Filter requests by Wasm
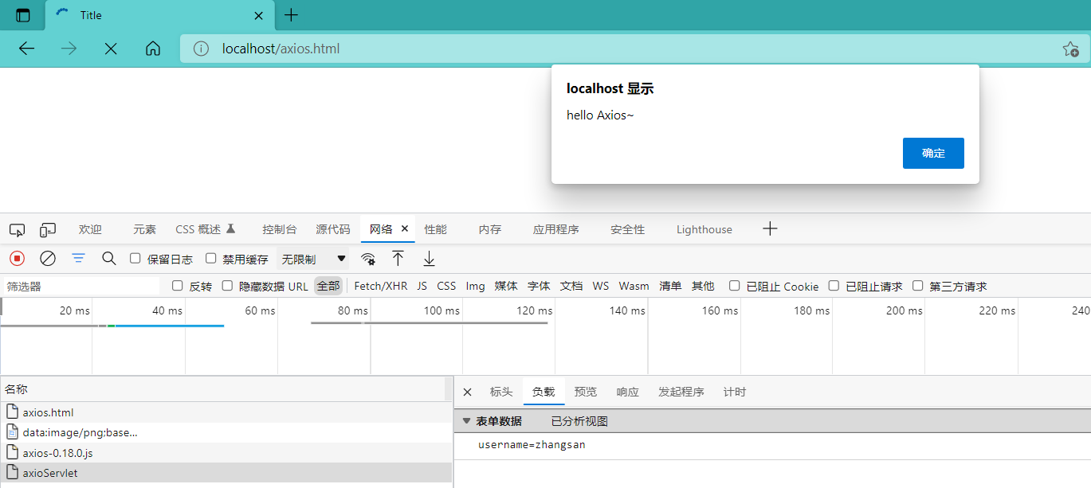Image resolution: width=1091 pixels, height=488 pixels. pyautogui.click(x=634, y=286)
